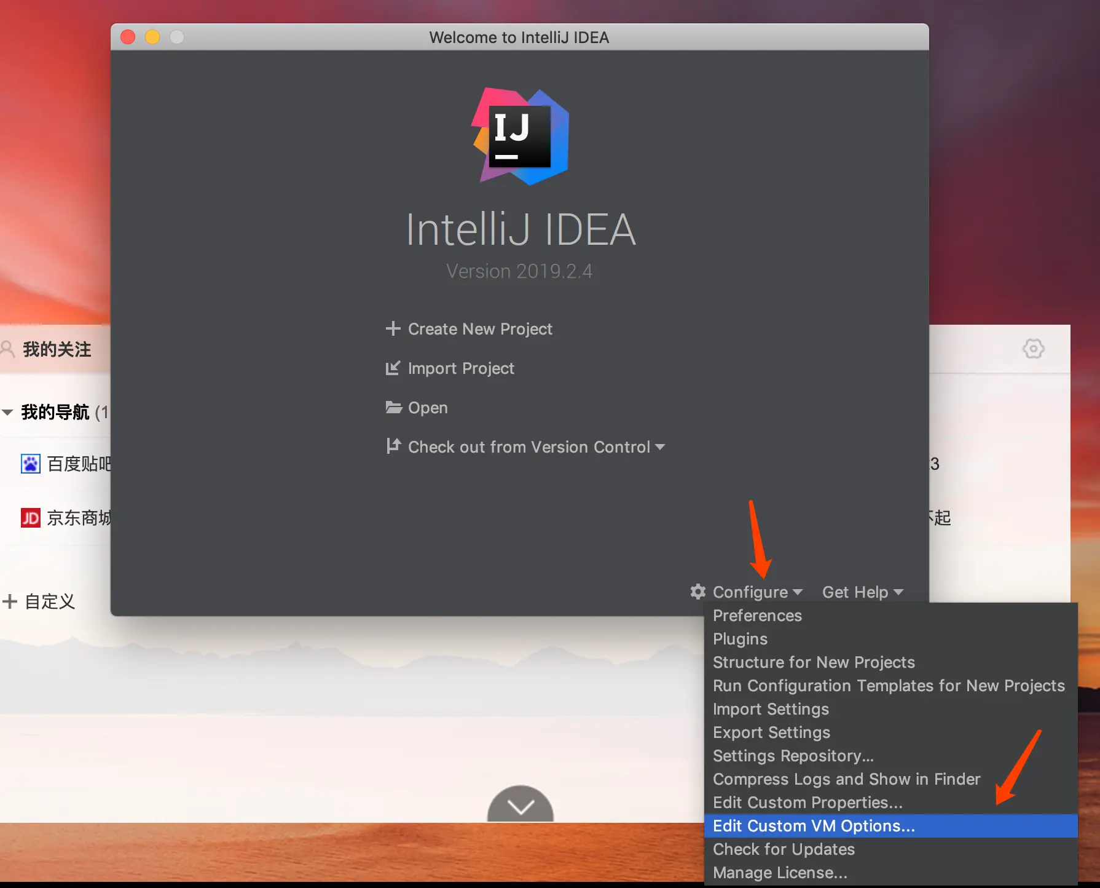Viewport: 1100px width, 888px height.
Task: Open the 京东商城 link in browser
Action: pos(79,518)
